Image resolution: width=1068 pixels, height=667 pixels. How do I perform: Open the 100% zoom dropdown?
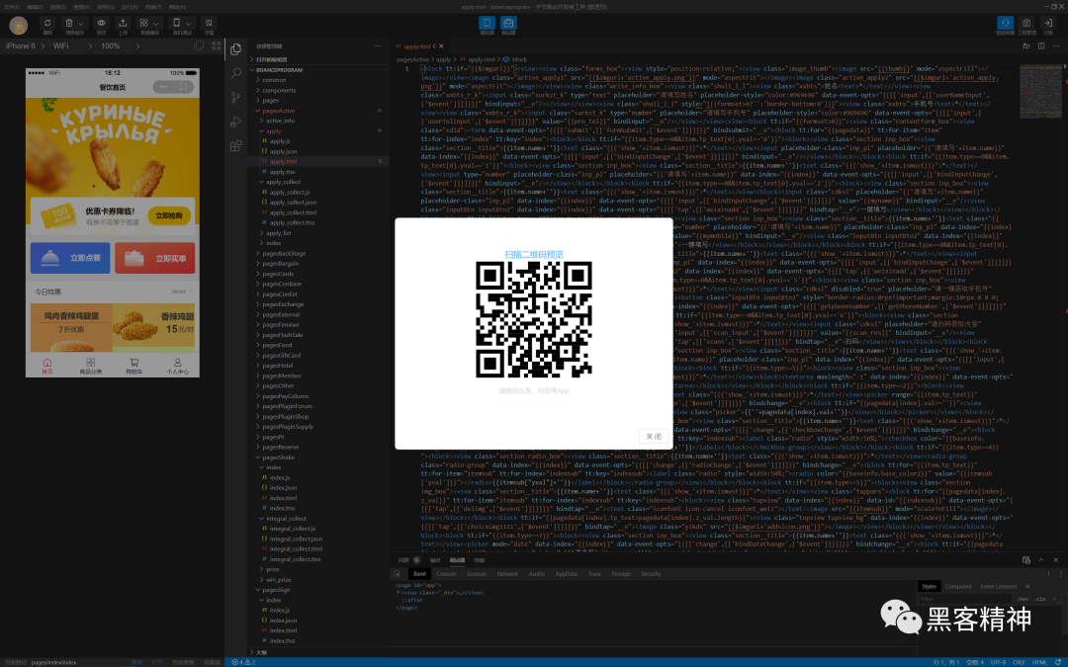click(x=121, y=45)
